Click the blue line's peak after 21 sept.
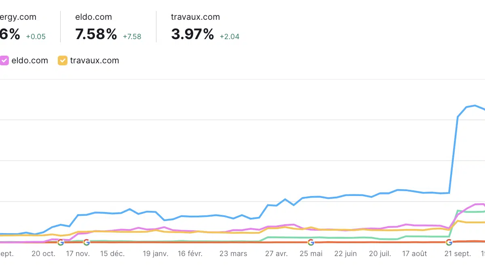Screen dimensions: 485x271 coord(475,106)
